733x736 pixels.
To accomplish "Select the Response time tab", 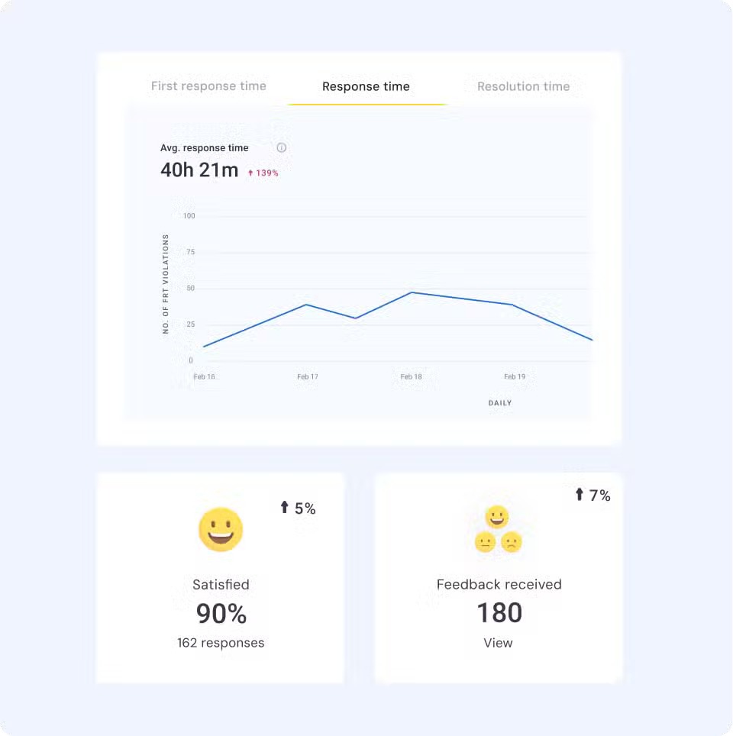I will click(x=366, y=86).
